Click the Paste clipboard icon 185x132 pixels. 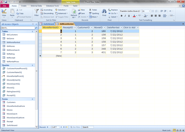pos(12,12)
